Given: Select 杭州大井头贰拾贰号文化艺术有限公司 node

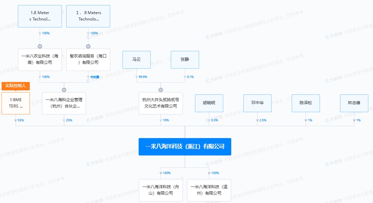Looking at the screenshot, I should pyautogui.click(x=161, y=103).
